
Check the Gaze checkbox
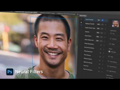click(109, 56)
